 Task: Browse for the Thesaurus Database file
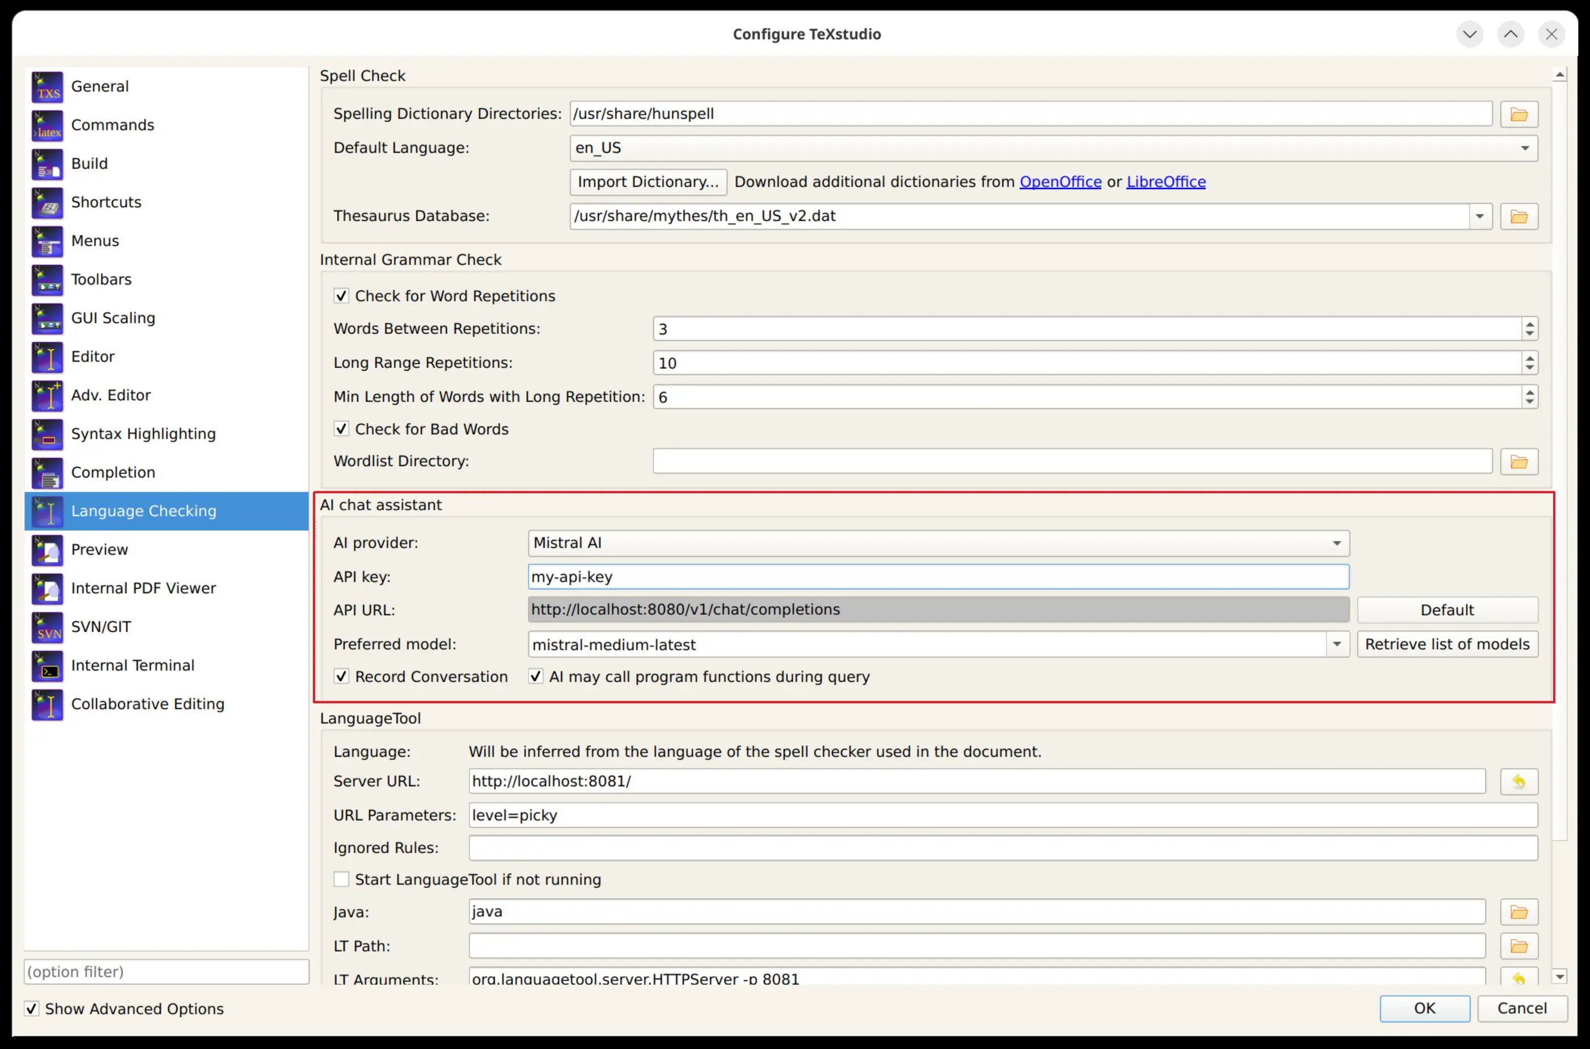pos(1518,217)
